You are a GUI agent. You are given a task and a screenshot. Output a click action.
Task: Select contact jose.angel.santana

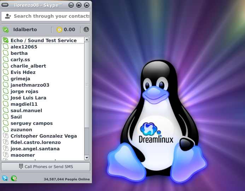[x=43, y=149]
